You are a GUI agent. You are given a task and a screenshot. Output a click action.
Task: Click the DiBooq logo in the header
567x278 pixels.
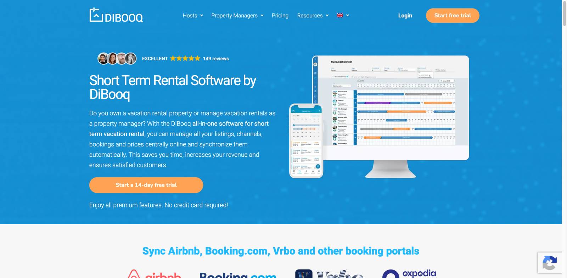pos(116,15)
